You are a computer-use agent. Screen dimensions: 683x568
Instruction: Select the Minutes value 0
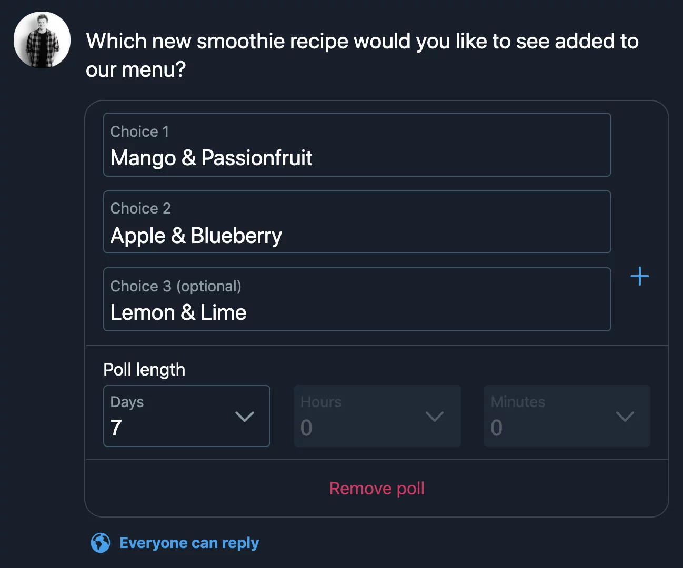pos(496,428)
